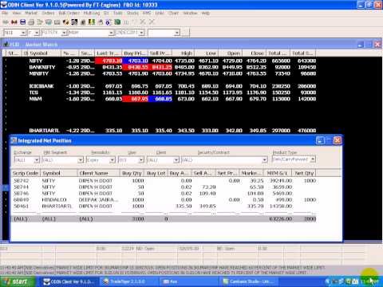This screenshot has height=287, width=383.
Task: Click the Close column header in Market Watch
Action: click(255, 53)
